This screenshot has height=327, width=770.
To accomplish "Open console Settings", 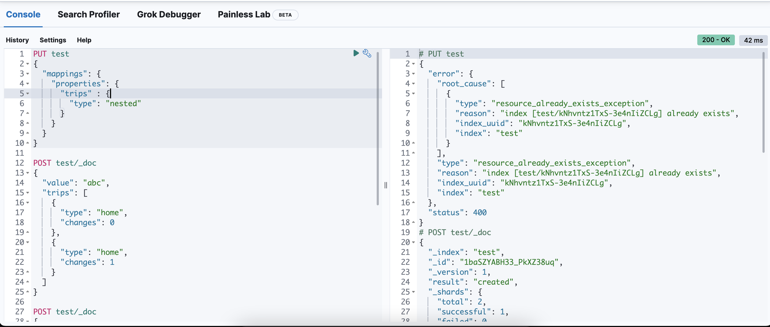I will 53,40.
